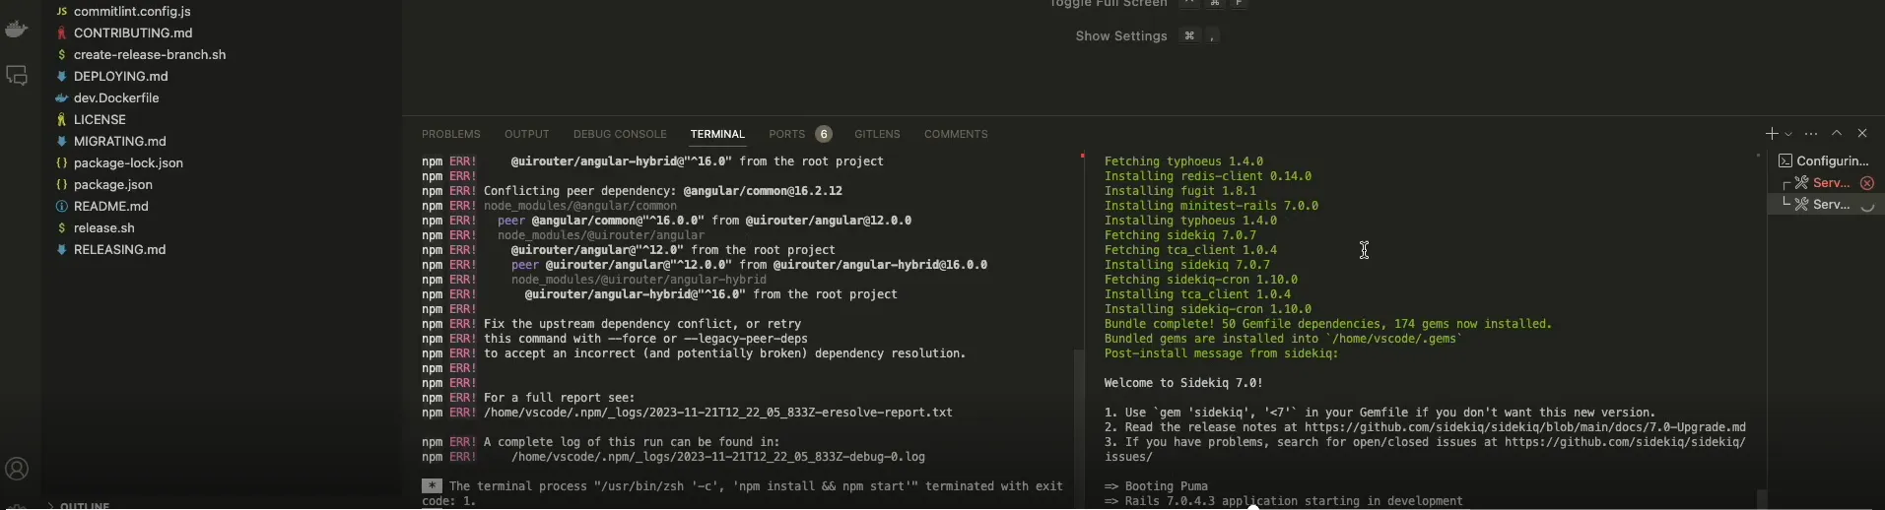
Task: Open the launch profile dropdown arrow
Action: pos(1788,134)
